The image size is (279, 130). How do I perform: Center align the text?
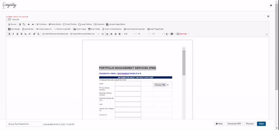coord(111,34)
